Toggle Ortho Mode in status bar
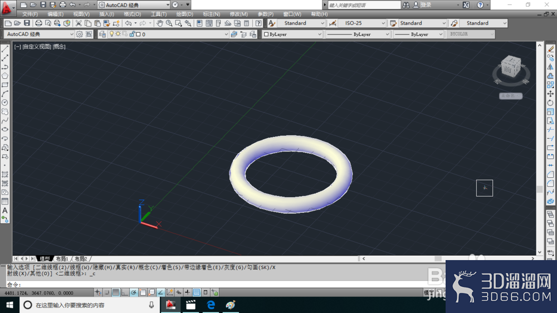 click(125, 292)
